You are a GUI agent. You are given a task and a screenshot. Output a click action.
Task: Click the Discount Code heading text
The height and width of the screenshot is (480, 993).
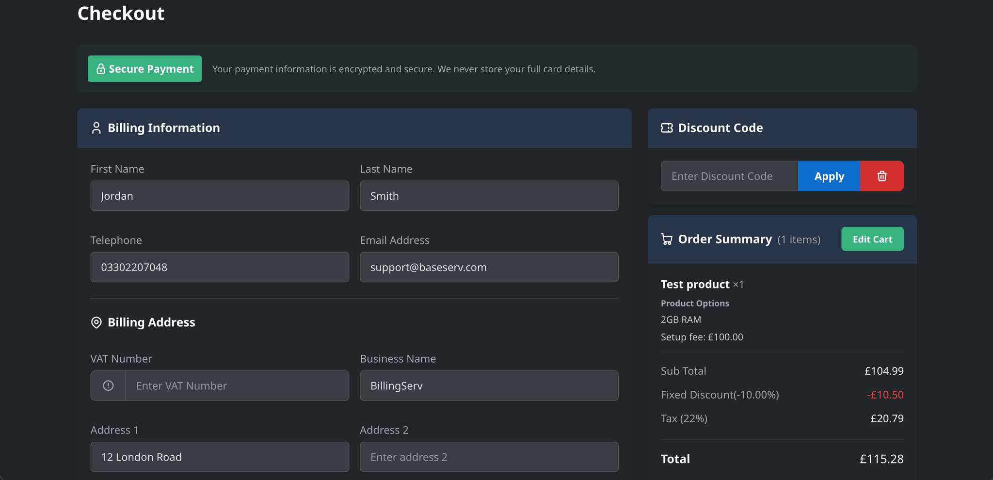[721, 128]
